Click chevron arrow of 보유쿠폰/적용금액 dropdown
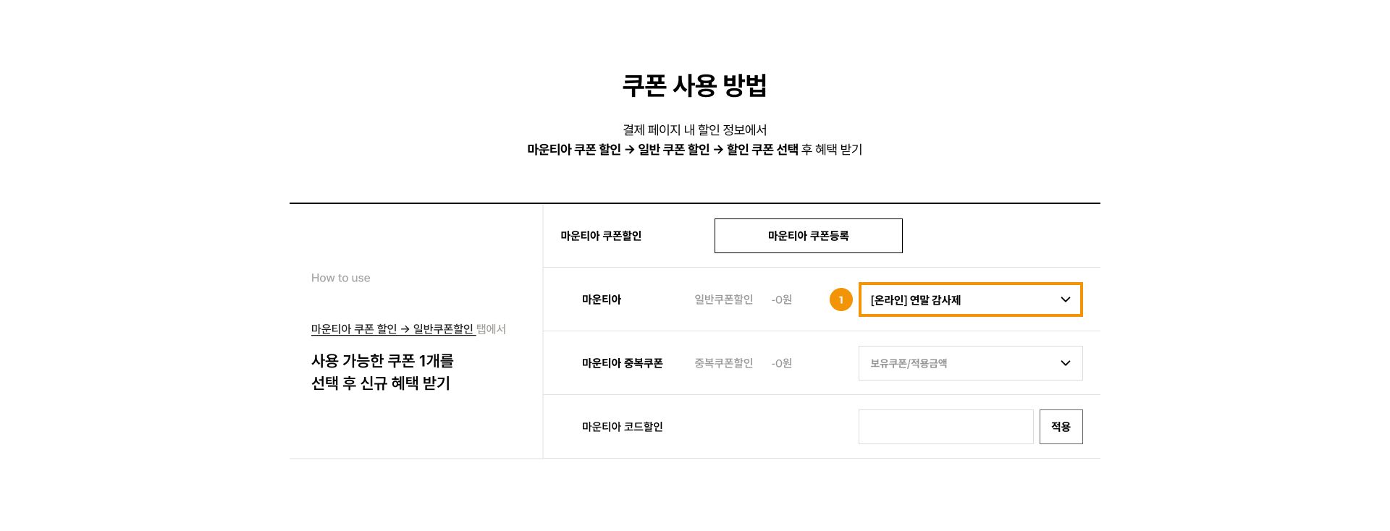The width and height of the screenshot is (1390, 531). coord(1065,363)
